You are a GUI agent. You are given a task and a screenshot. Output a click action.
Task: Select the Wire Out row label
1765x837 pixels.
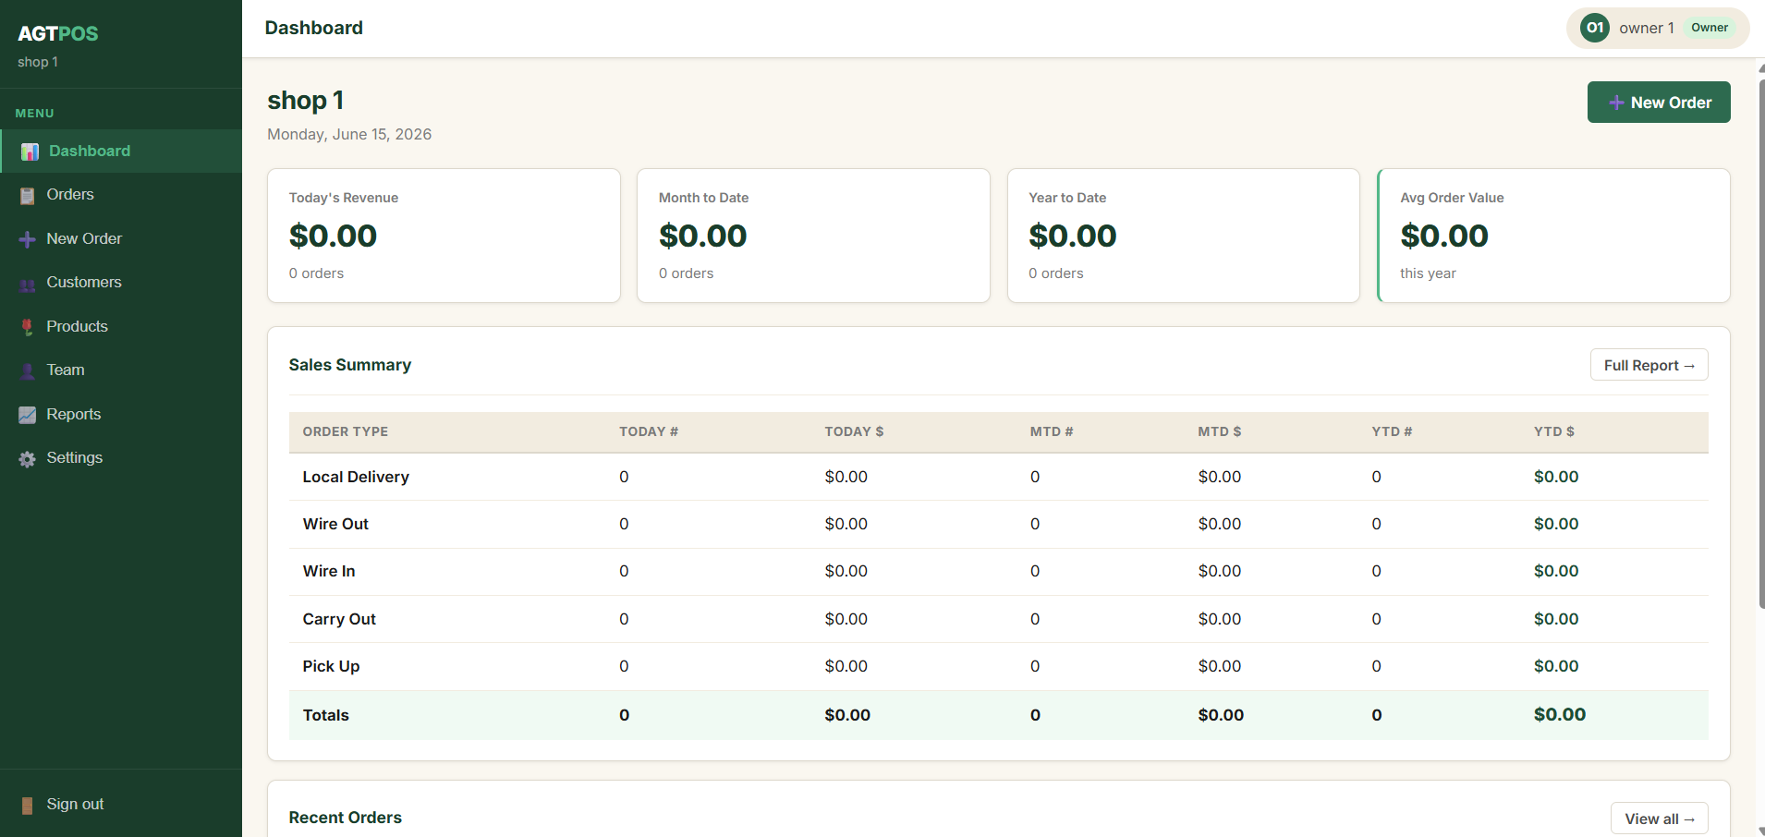pos(335,524)
